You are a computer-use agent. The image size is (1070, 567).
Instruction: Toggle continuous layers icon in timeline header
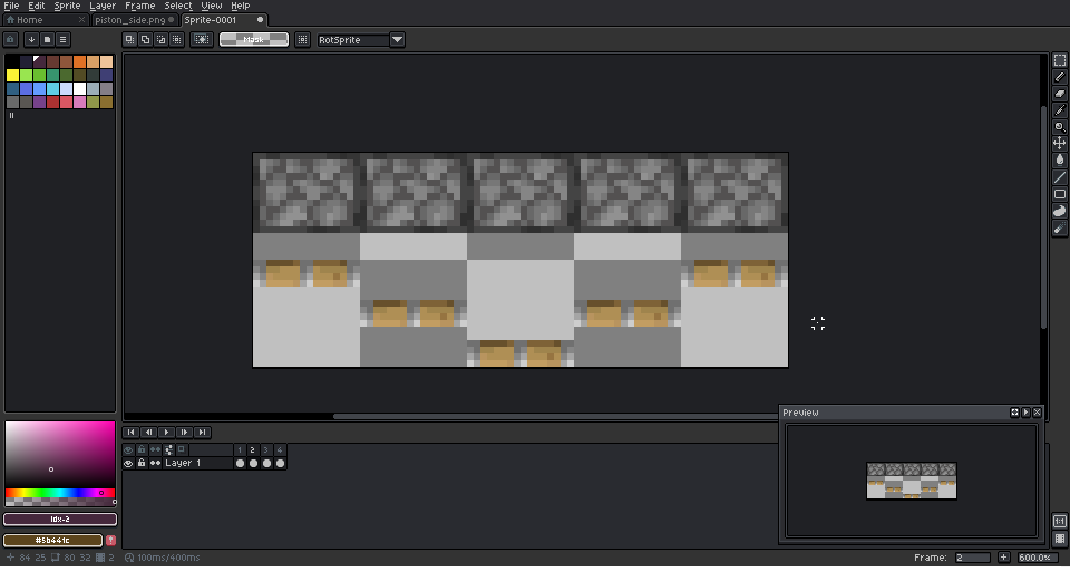pos(155,450)
